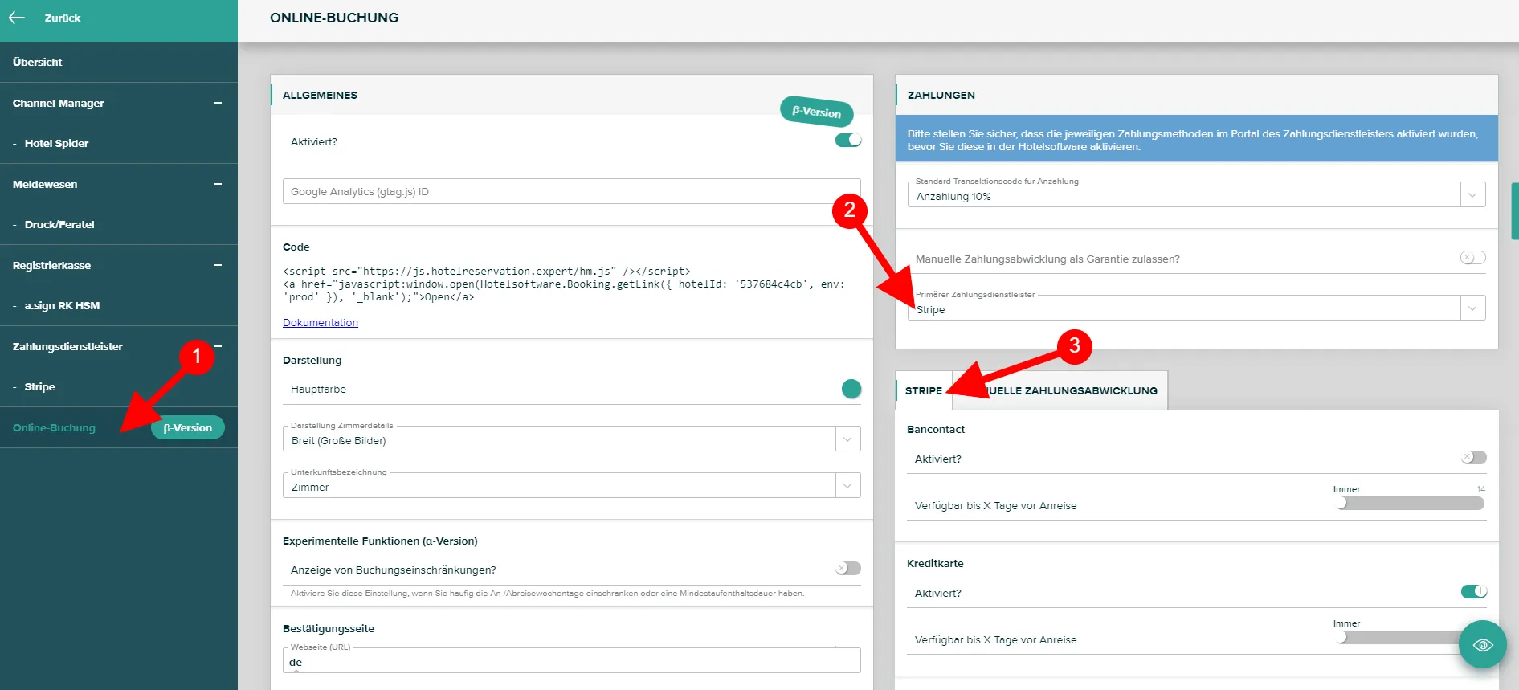Open the 'Primärer Zahlungsdienstleister' dropdown
Viewport: 1519px width, 690px height.
click(x=1196, y=308)
